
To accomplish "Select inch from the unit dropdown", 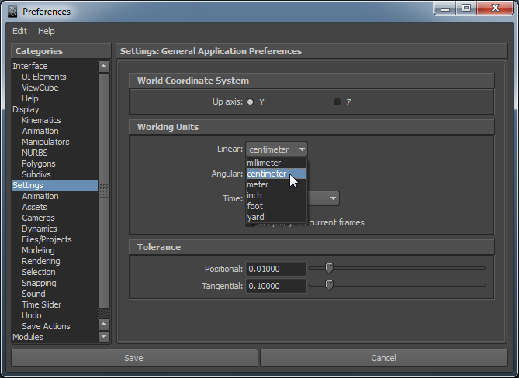I will click(254, 195).
